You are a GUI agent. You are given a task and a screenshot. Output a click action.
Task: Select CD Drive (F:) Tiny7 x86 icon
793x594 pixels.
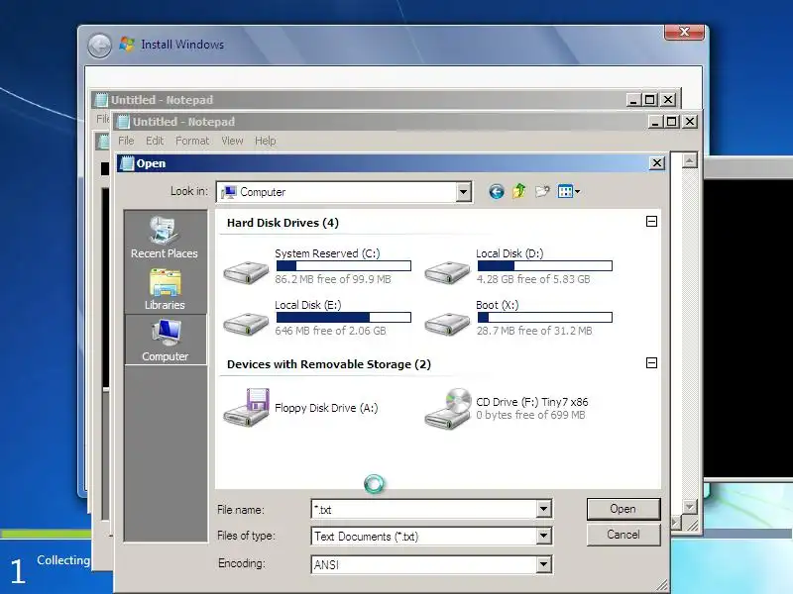(x=448, y=408)
